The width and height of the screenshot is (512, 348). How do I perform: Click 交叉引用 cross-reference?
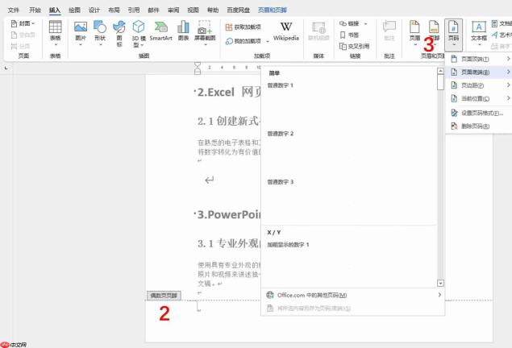pos(354,46)
